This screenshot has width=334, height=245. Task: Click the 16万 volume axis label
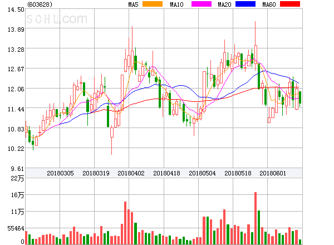(x=17, y=195)
